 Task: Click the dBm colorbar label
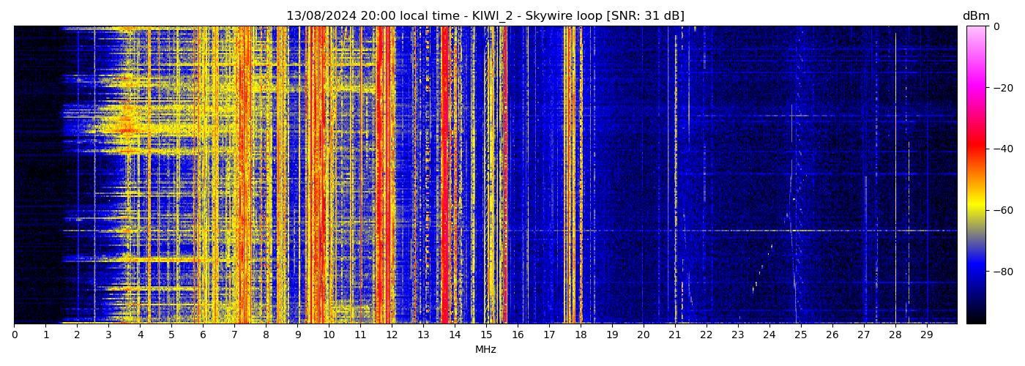[x=975, y=16]
